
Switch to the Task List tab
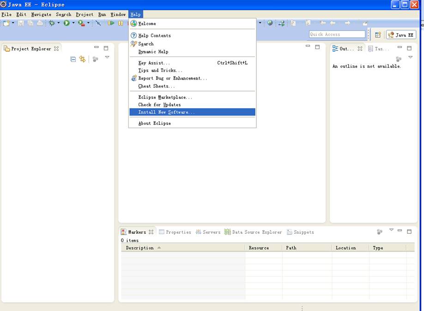coord(379,49)
